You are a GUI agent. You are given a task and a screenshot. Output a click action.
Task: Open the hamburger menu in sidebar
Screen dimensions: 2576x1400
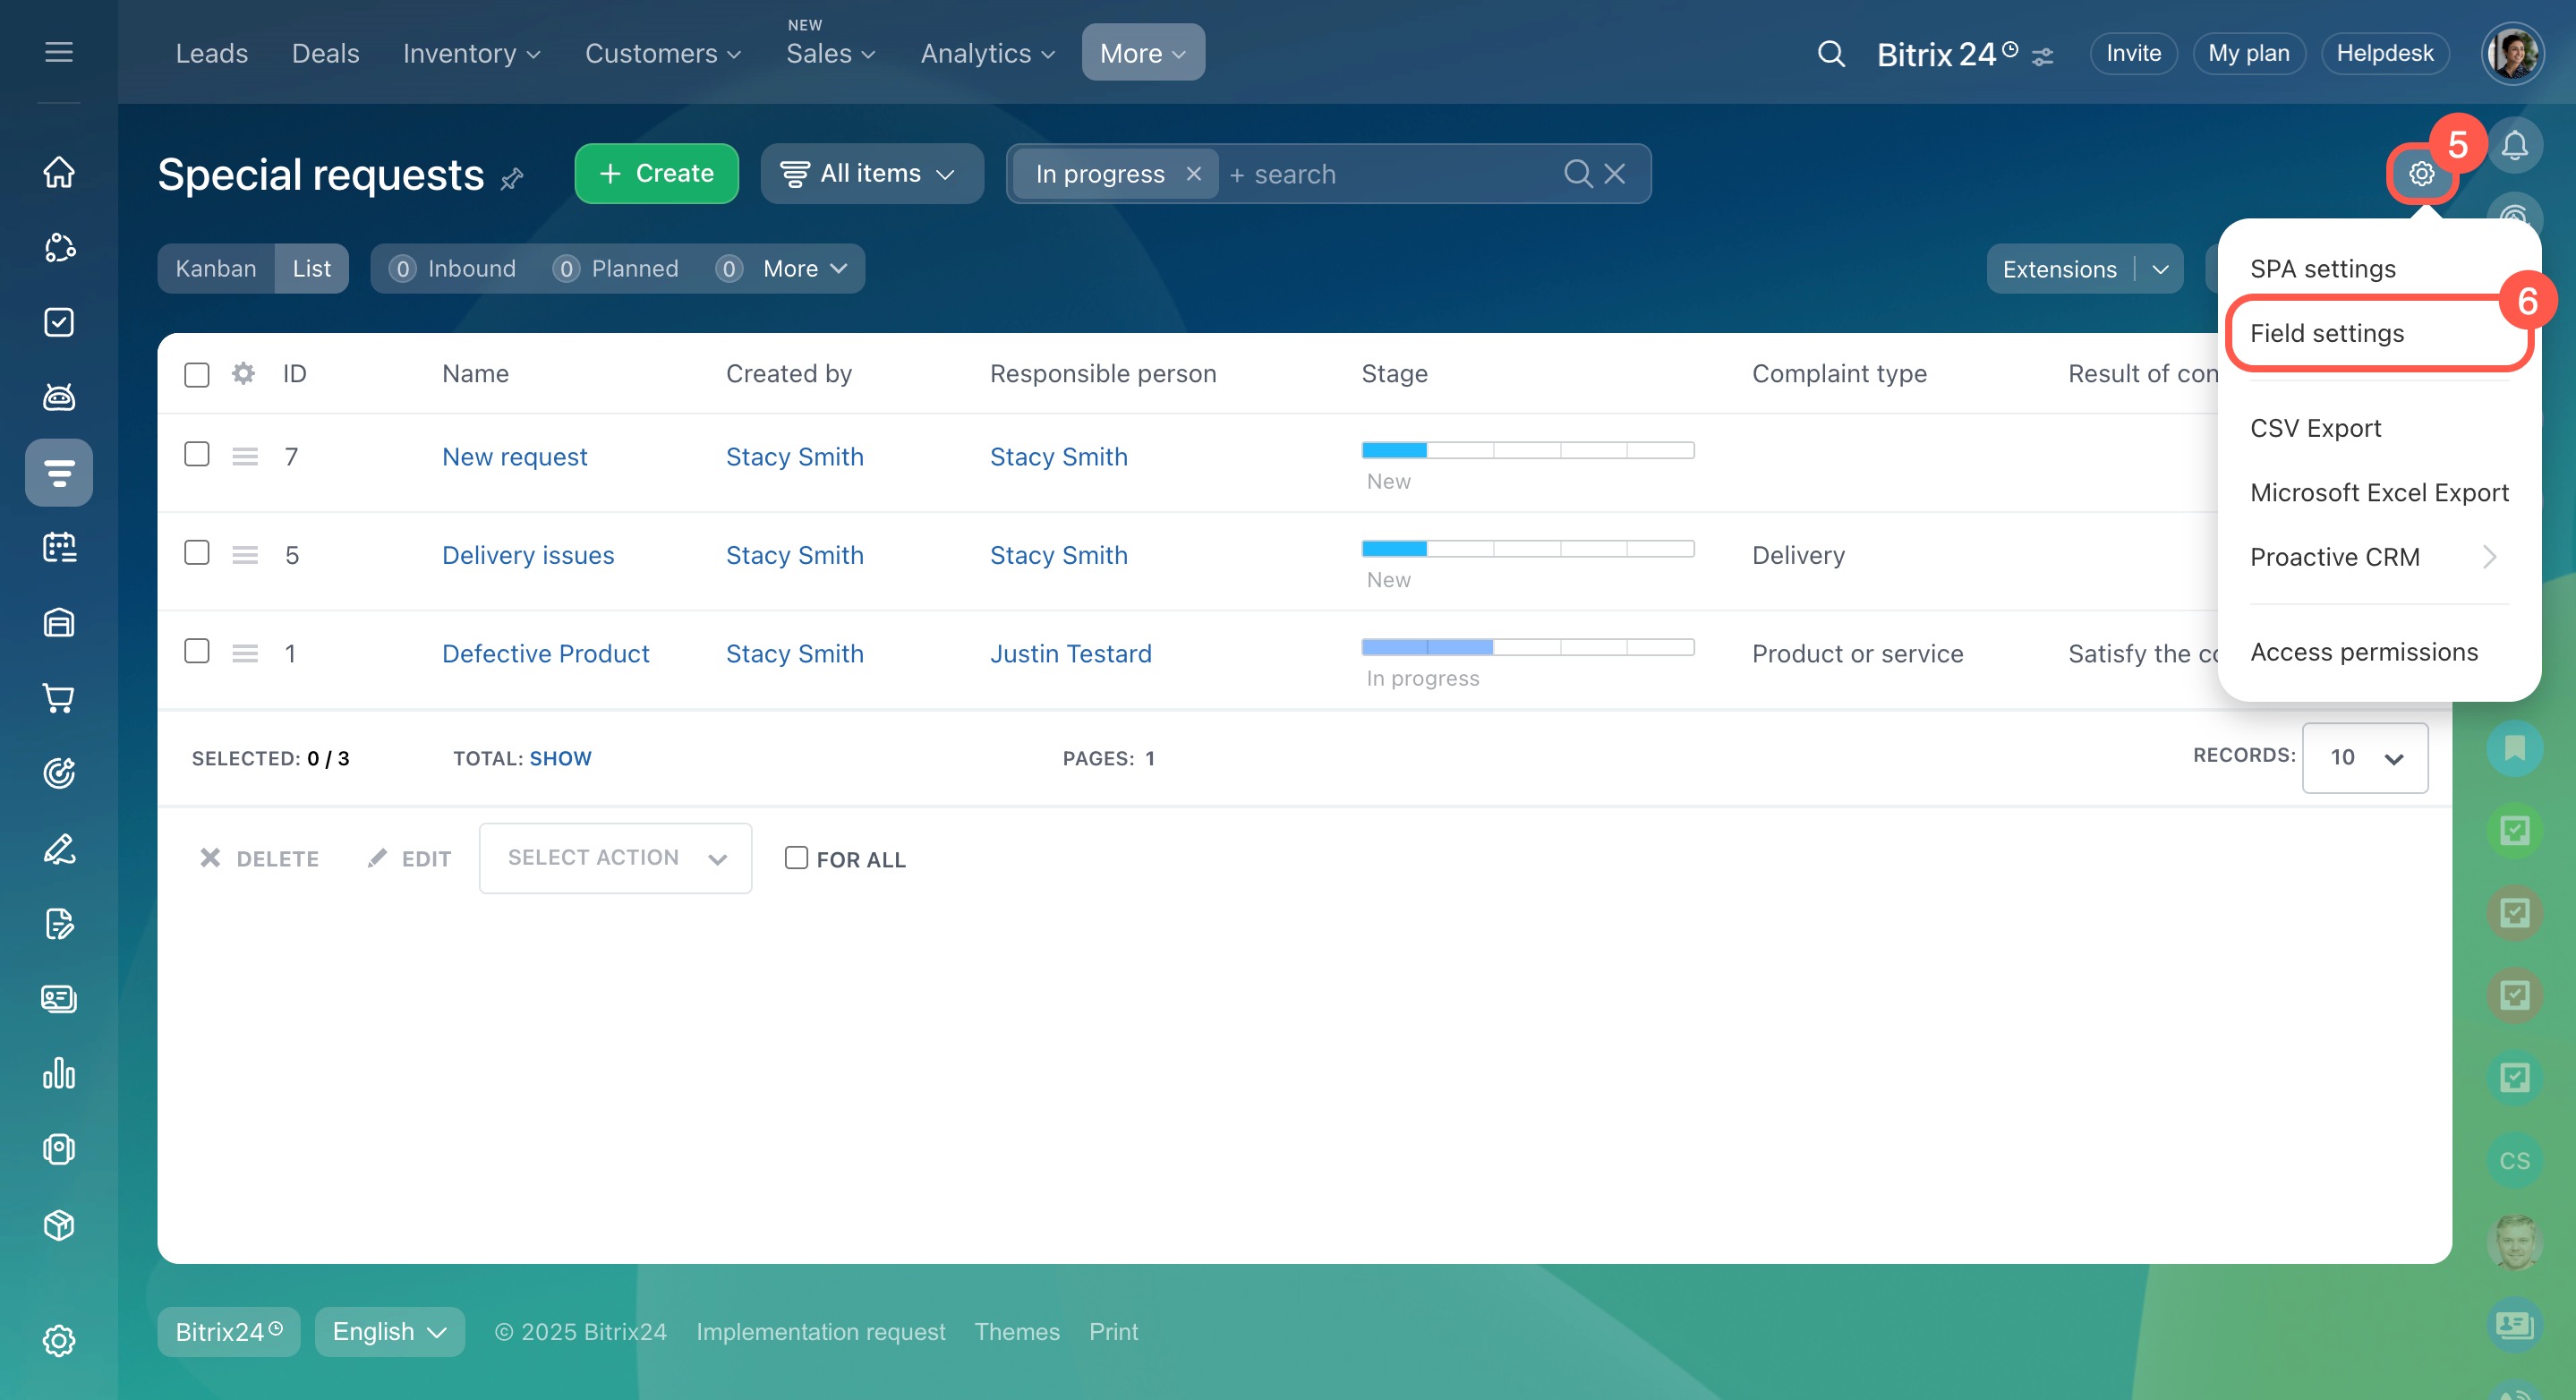coord(59,52)
